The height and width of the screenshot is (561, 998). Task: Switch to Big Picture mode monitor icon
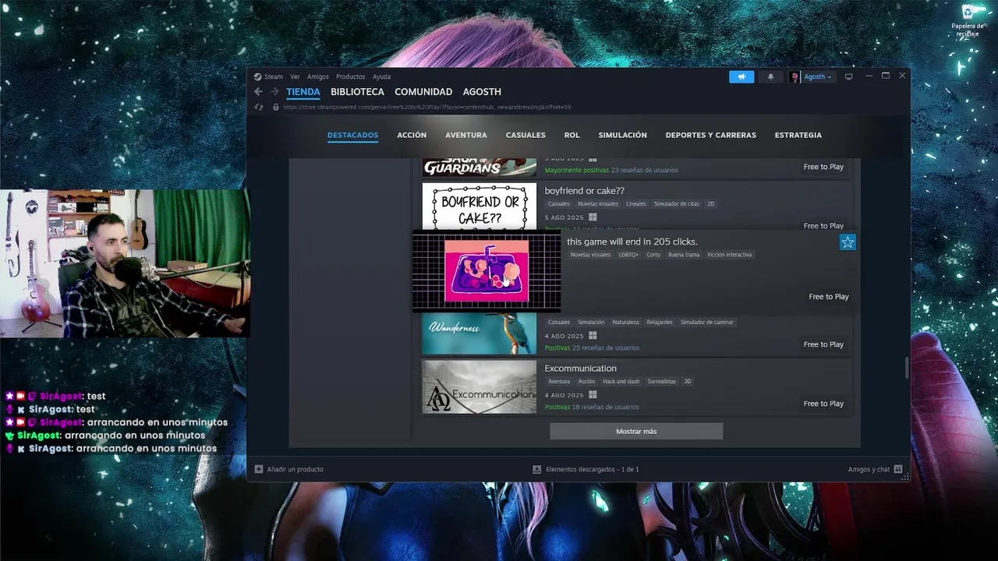point(849,76)
